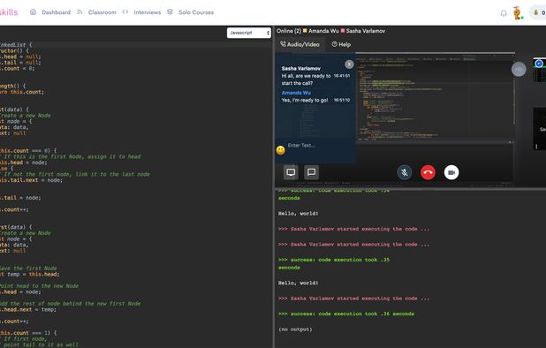Click Amanda Wu's name in chat
The image size is (546, 348).
click(296, 93)
